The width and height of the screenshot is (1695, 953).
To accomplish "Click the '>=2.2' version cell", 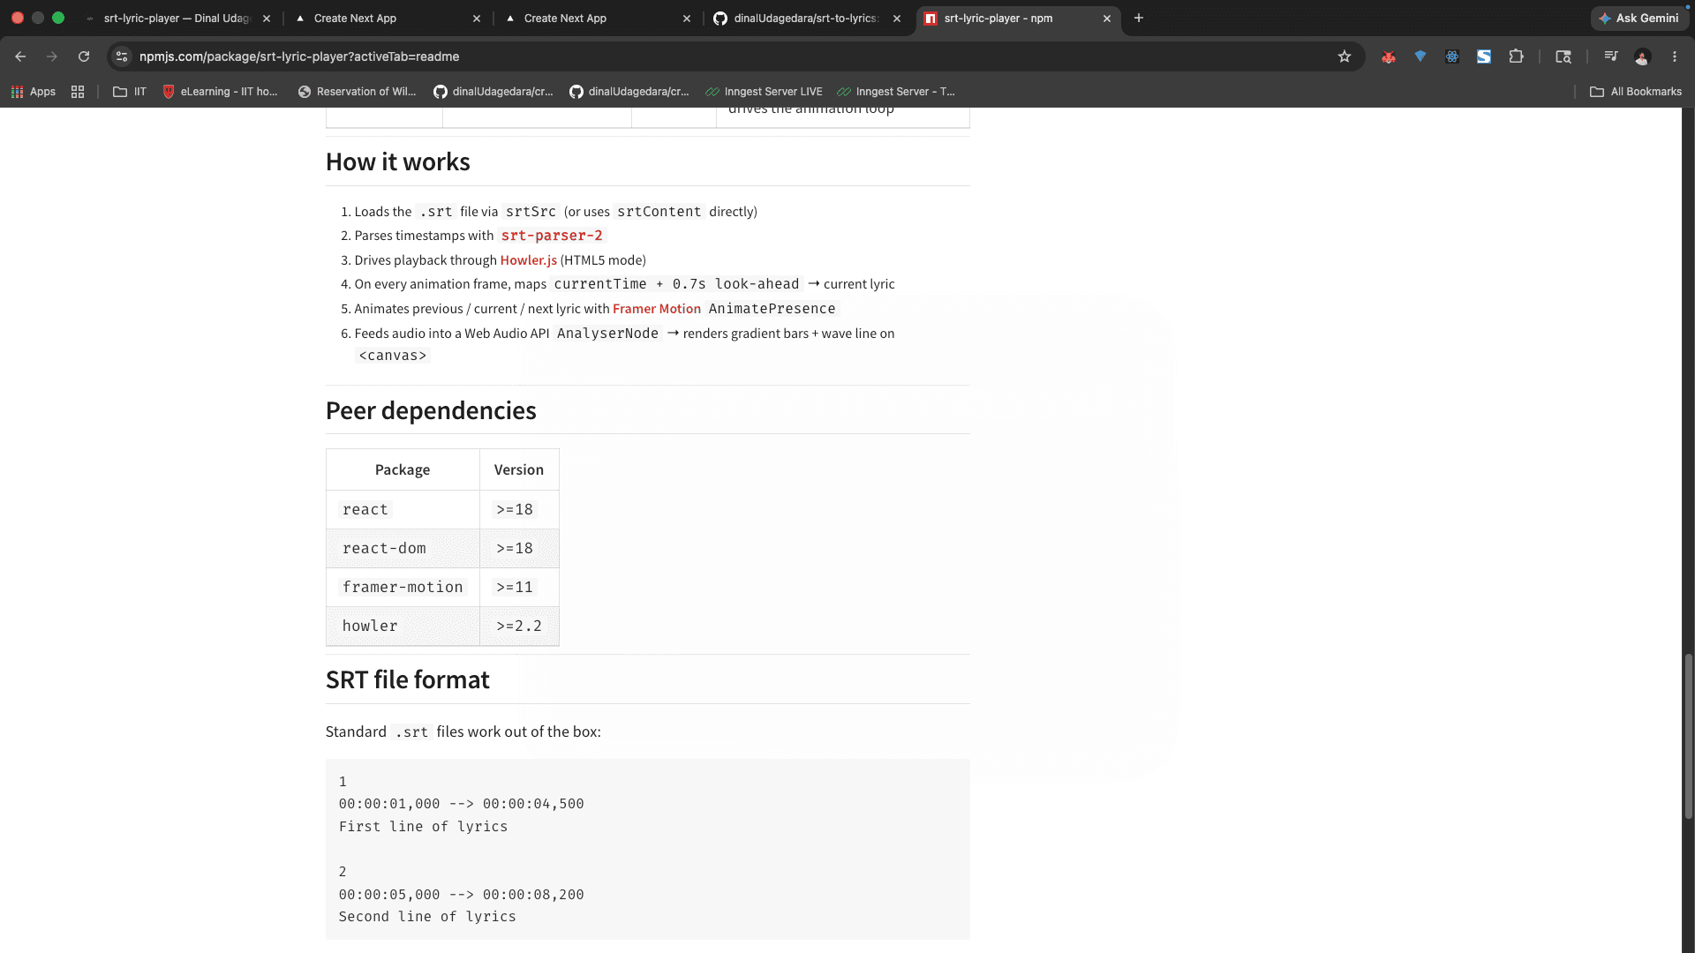I will point(519,627).
